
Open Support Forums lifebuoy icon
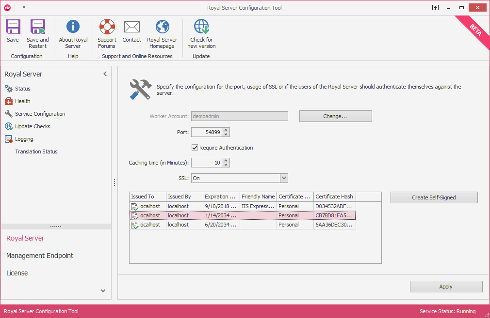click(107, 28)
